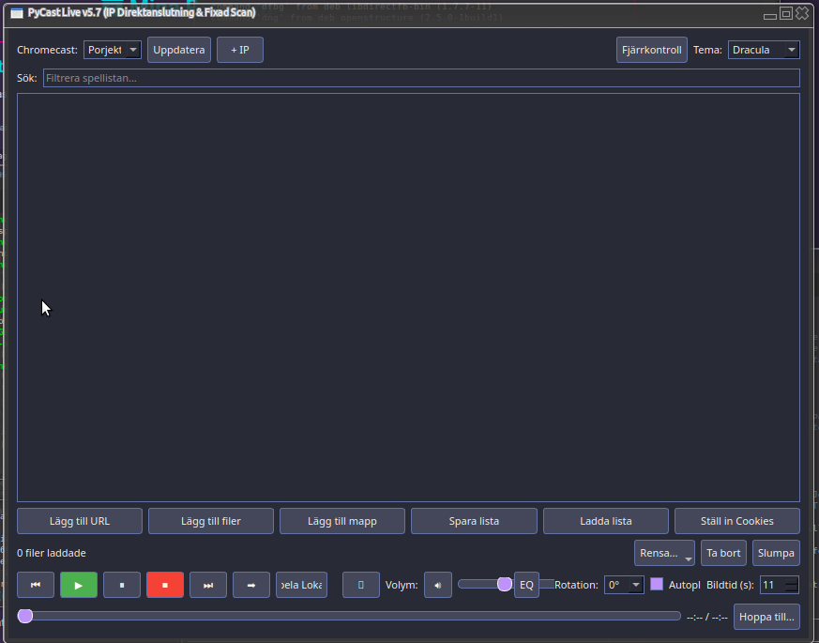Click the playback seek bar handle
The image size is (819, 643).
click(x=25, y=616)
